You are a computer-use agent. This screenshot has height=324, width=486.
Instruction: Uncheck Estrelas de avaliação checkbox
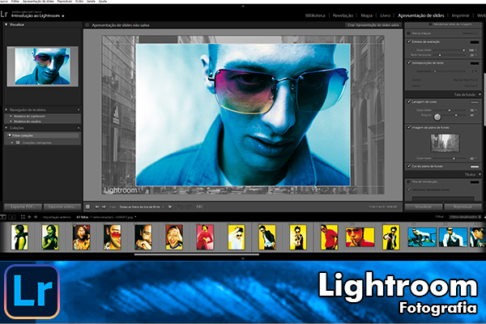(409, 41)
